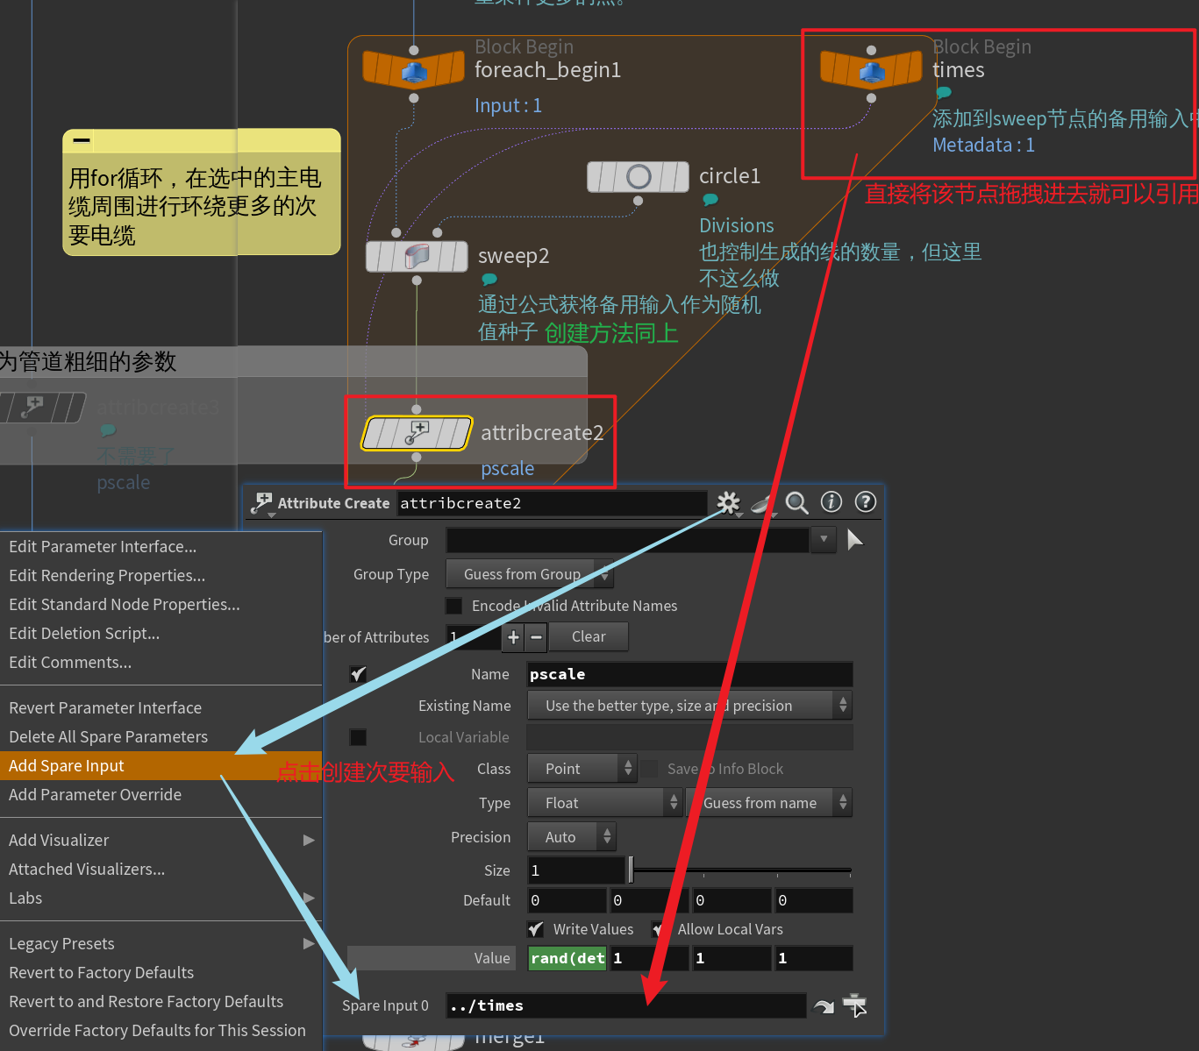
Task: Select the sweep2 node icon
Action: 417,257
